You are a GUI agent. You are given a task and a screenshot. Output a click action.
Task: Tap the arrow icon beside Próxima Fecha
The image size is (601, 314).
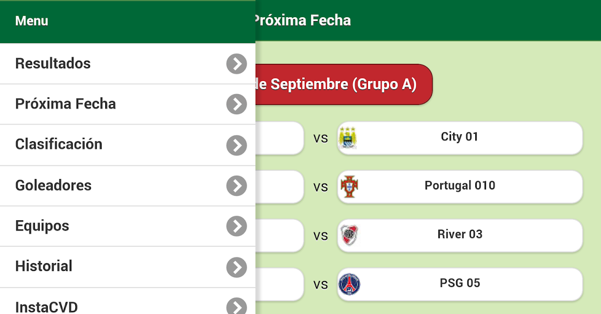tap(237, 104)
